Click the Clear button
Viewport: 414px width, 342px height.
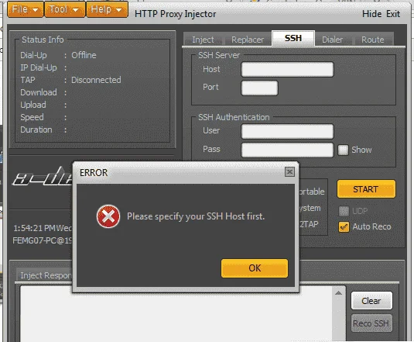tap(371, 301)
